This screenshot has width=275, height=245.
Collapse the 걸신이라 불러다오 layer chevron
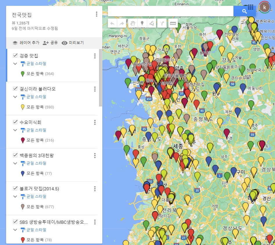[x=15, y=97]
